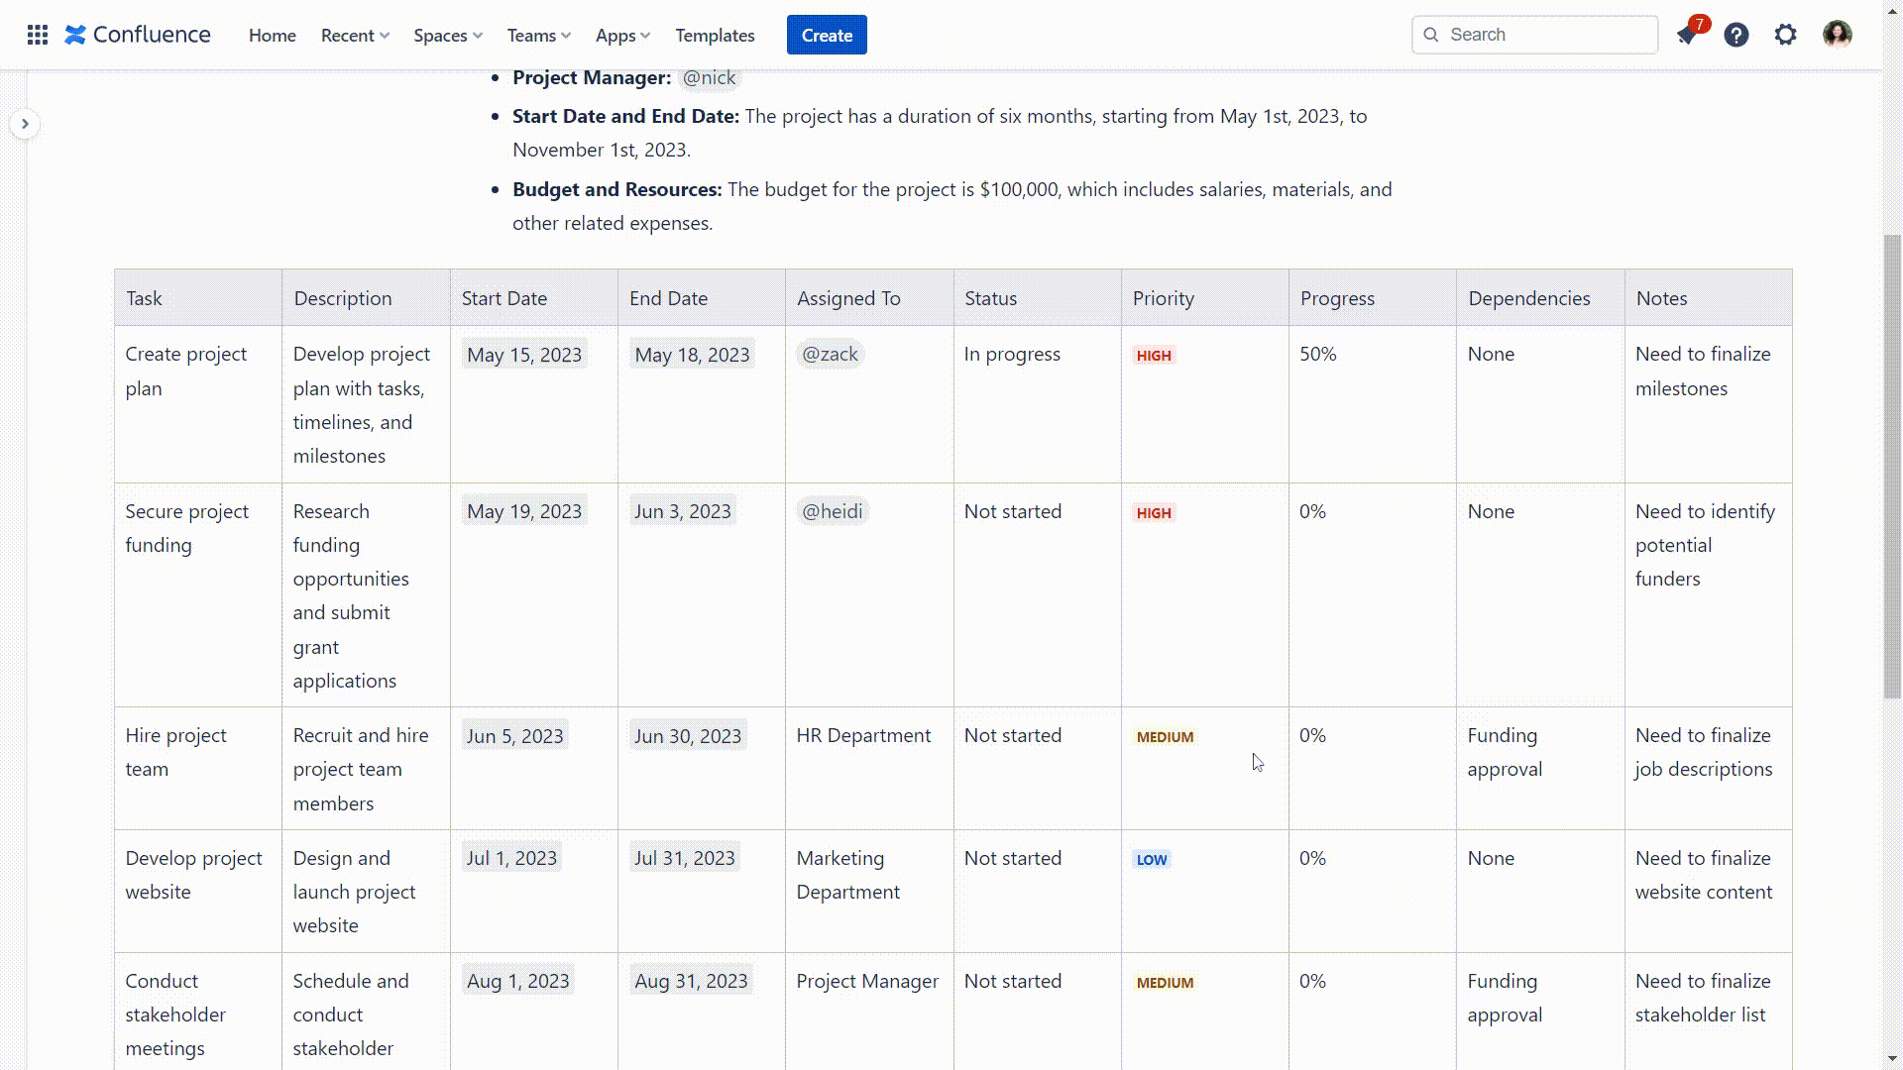The height and width of the screenshot is (1070, 1903).
Task: Open the Teams dropdown menu
Action: click(x=538, y=35)
